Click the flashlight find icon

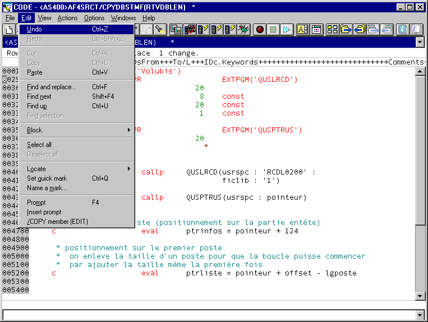click(160, 30)
